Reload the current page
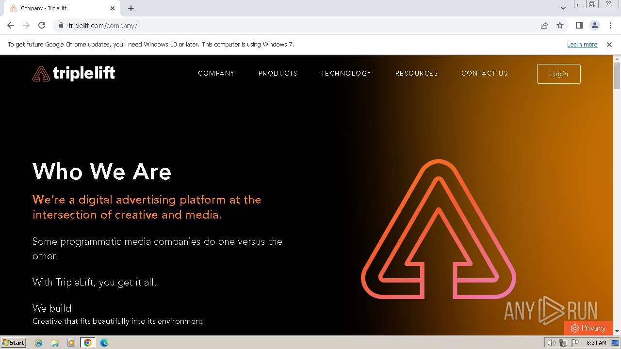The height and width of the screenshot is (349, 621). tap(42, 25)
